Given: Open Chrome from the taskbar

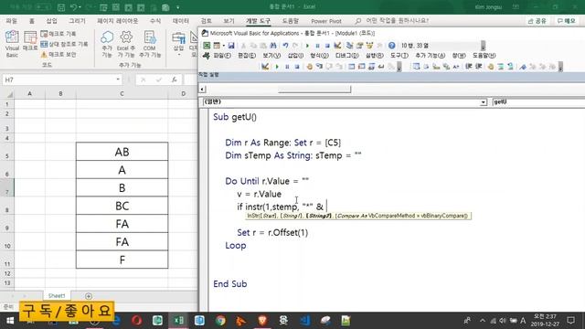Looking at the screenshot, I should (x=220, y=321).
